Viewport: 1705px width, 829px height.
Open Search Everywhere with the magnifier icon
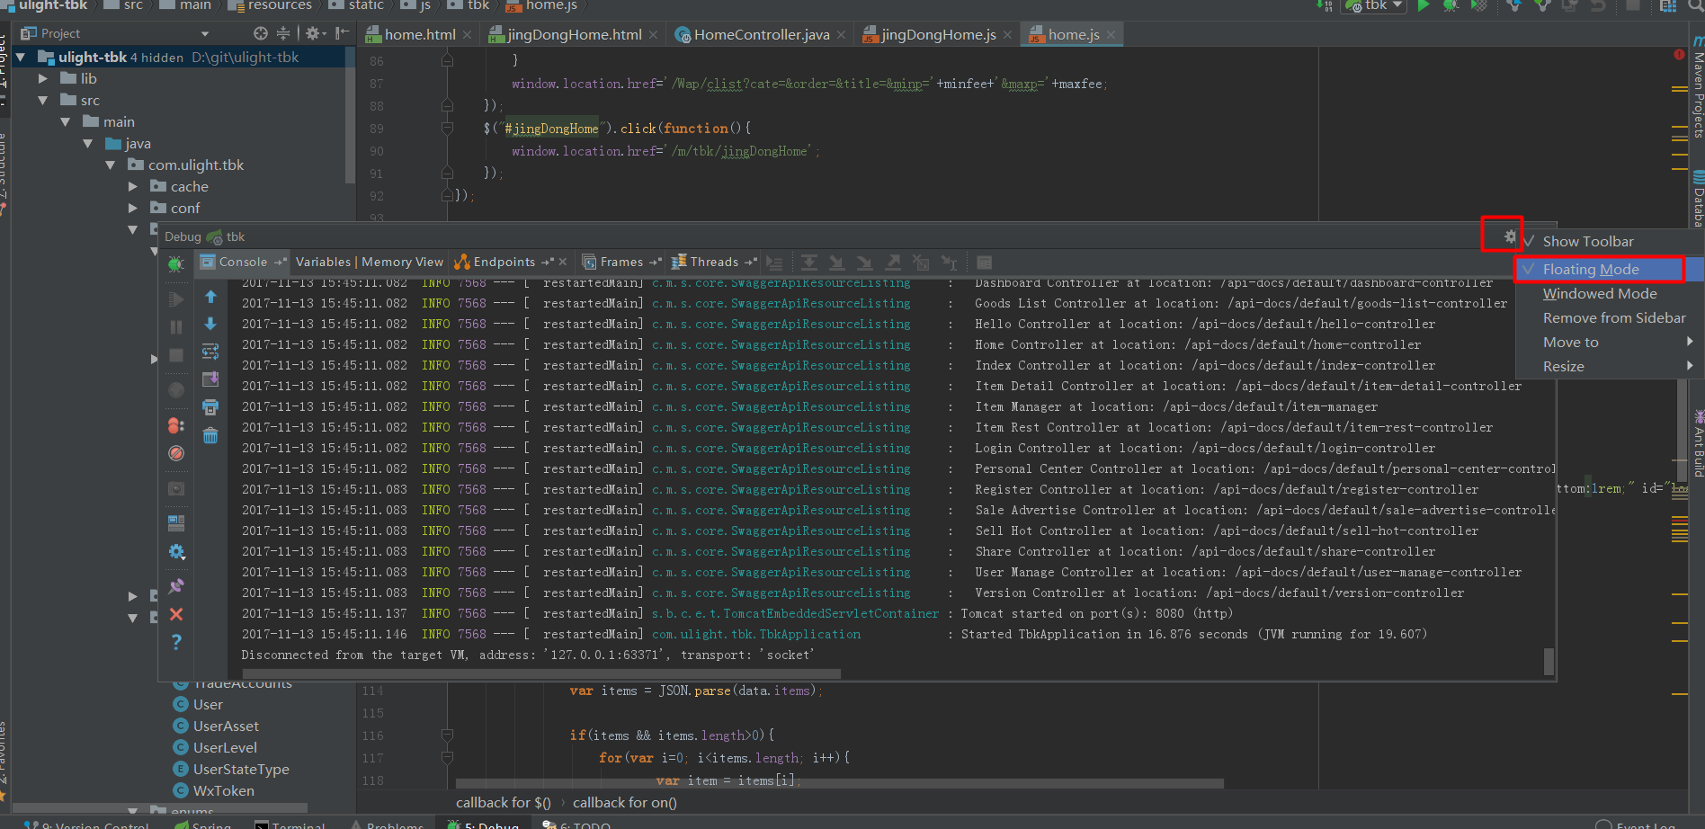1694,7
